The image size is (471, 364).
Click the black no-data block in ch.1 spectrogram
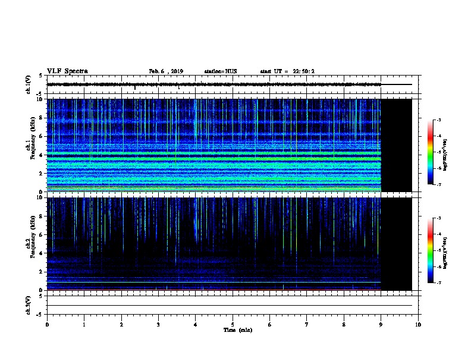(x=397, y=145)
